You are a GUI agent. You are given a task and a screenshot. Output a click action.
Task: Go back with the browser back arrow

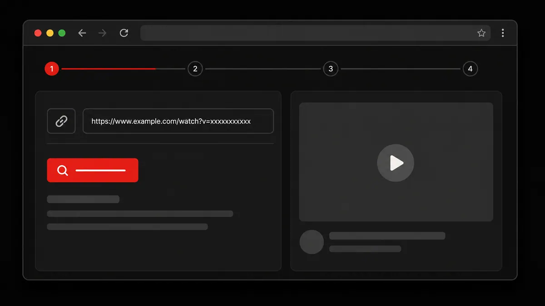[82, 33]
